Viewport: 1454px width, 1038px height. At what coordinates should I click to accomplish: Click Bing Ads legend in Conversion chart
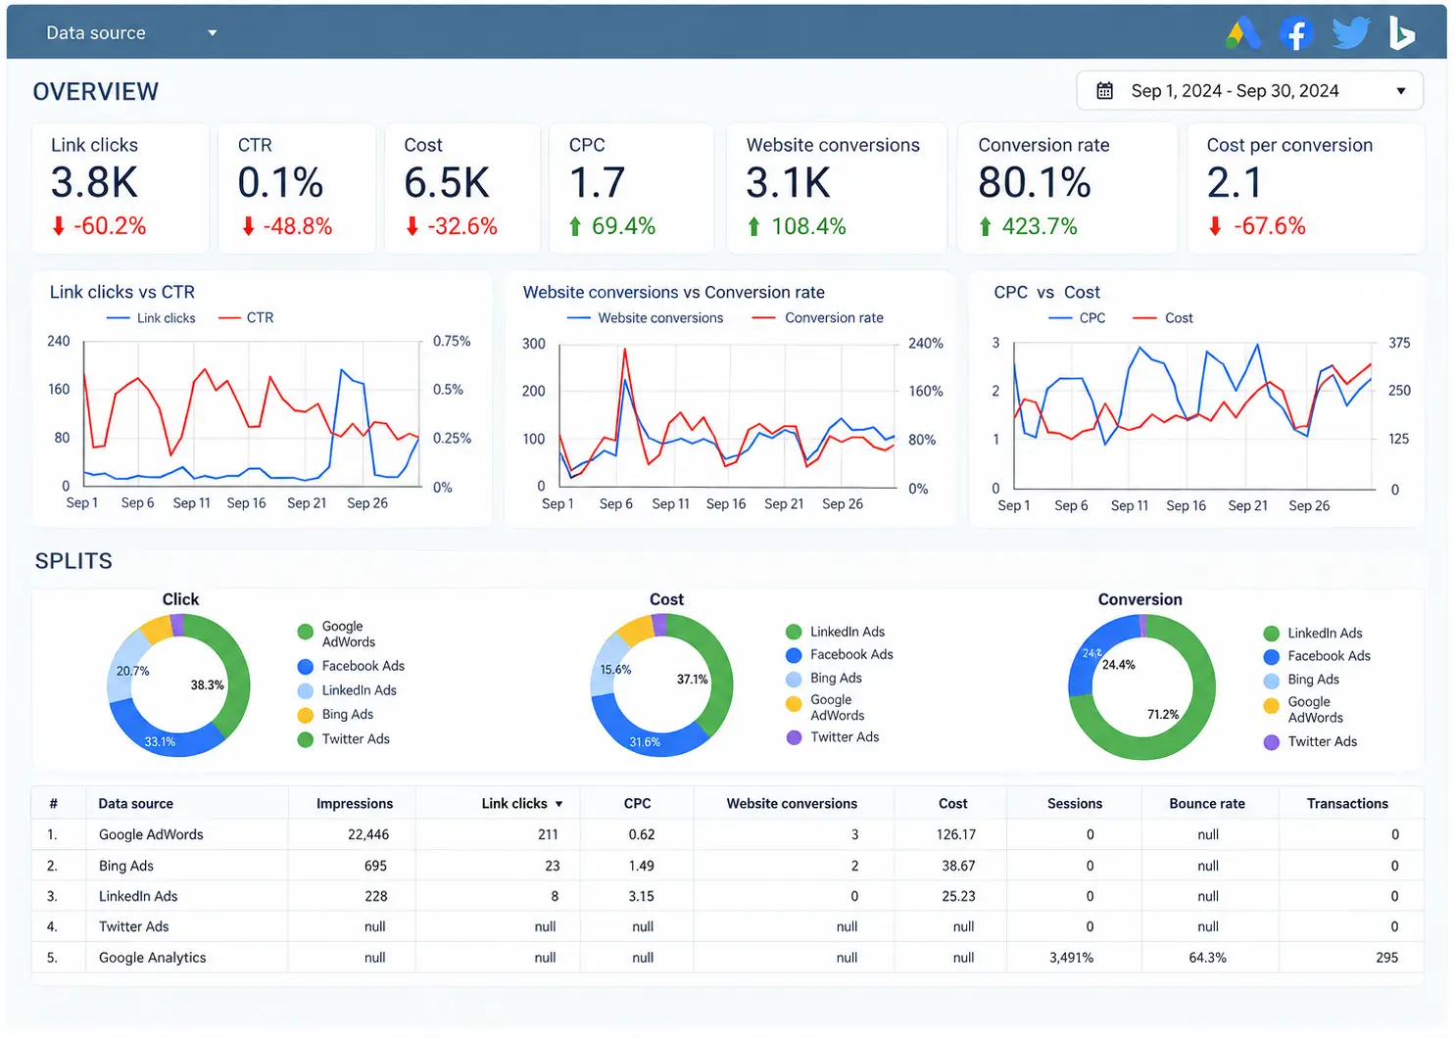click(x=1301, y=681)
